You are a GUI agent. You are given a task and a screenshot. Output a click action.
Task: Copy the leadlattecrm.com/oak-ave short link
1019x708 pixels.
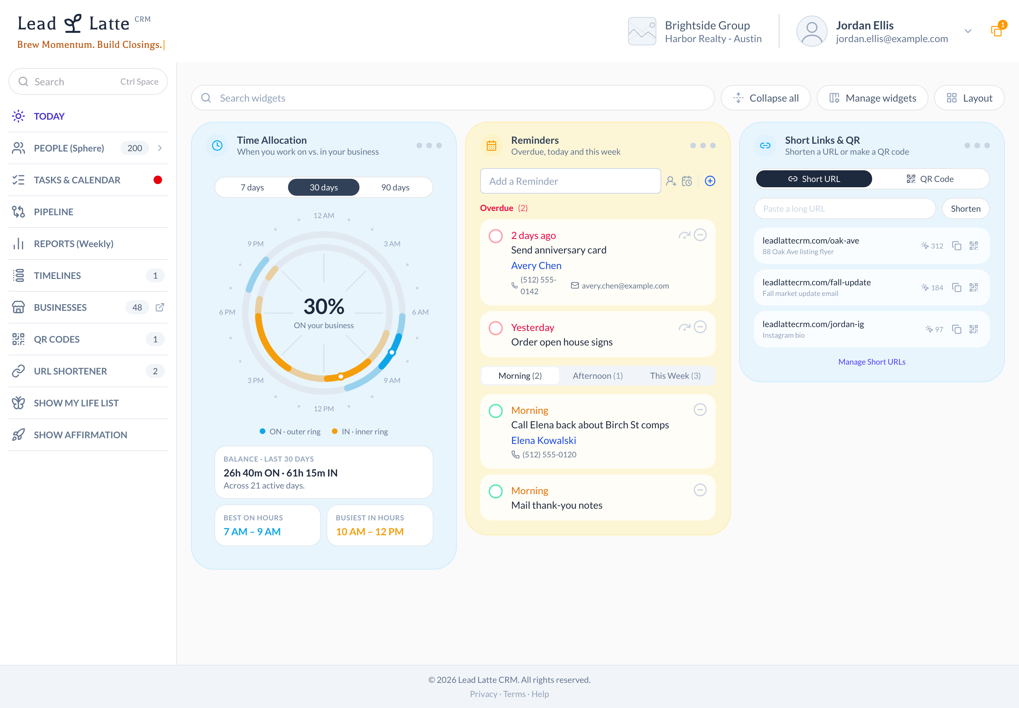(957, 246)
